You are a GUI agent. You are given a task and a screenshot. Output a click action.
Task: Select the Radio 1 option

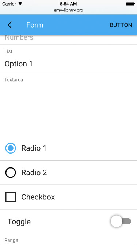pyautogui.click(x=11, y=148)
